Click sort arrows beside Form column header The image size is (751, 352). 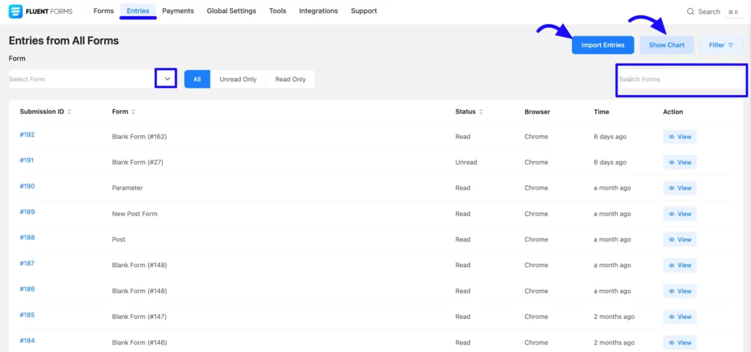[133, 112]
